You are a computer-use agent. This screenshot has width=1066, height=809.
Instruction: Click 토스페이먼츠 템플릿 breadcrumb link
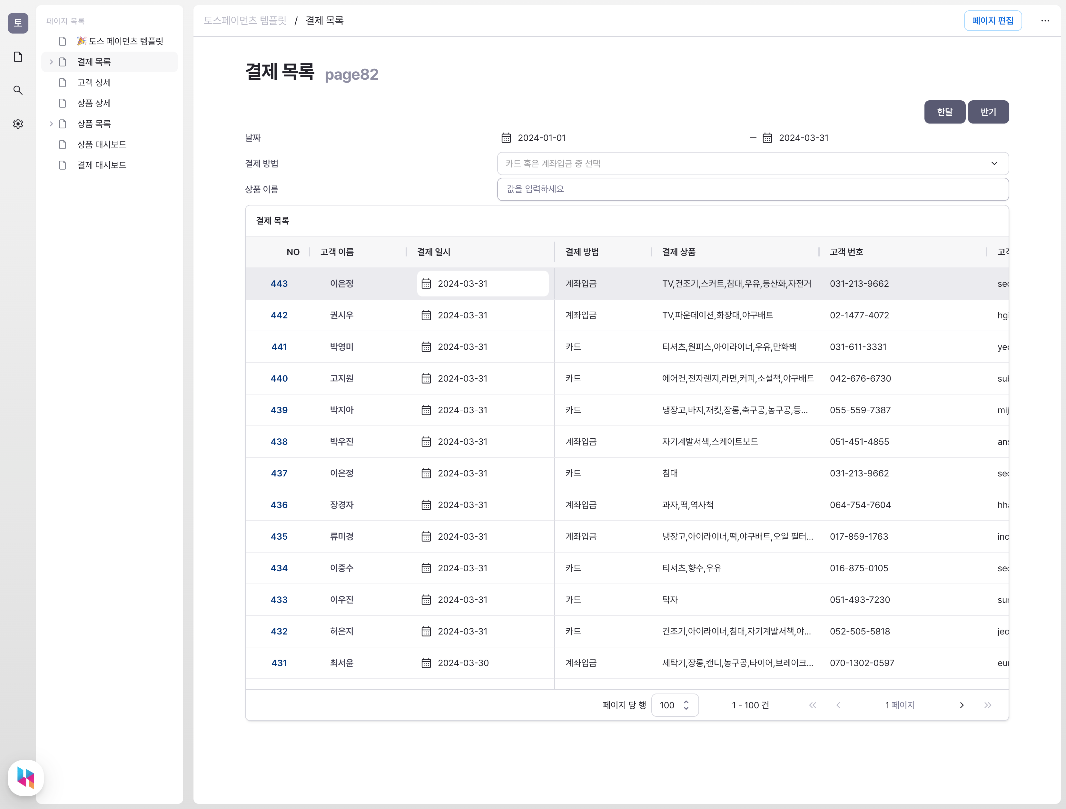click(245, 21)
